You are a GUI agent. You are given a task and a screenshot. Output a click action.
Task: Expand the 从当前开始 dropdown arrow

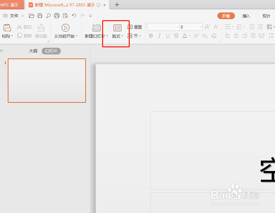pos(76,36)
